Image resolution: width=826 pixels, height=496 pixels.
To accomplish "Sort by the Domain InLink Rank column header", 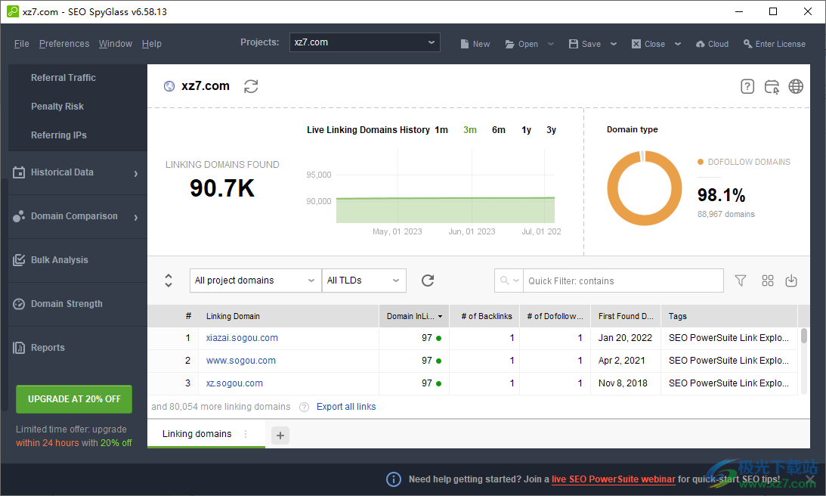I will (x=414, y=316).
